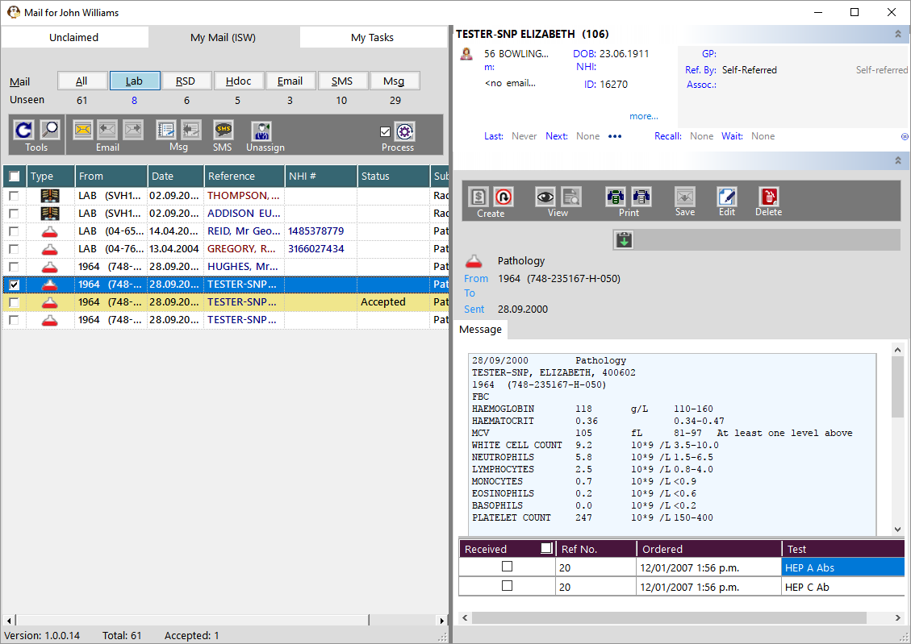Click the Unassign icon
Image resolution: width=911 pixels, height=644 pixels.
pos(261,130)
